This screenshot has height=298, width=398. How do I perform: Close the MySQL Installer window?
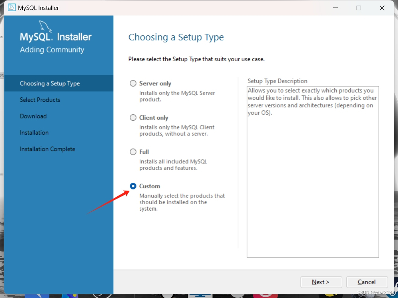382,8
